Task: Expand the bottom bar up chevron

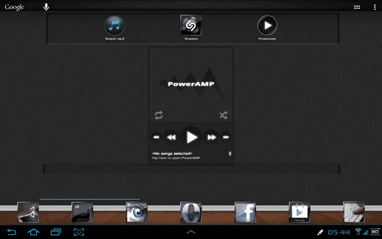Action: tap(191, 232)
